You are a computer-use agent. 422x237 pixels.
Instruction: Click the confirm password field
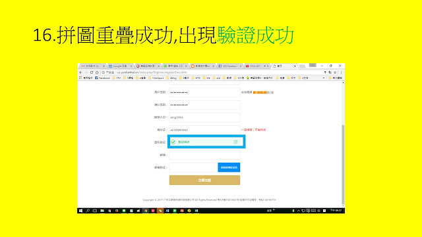(204, 105)
